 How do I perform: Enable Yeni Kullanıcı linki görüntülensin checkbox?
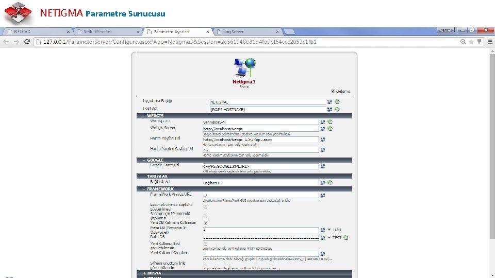click(206, 244)
